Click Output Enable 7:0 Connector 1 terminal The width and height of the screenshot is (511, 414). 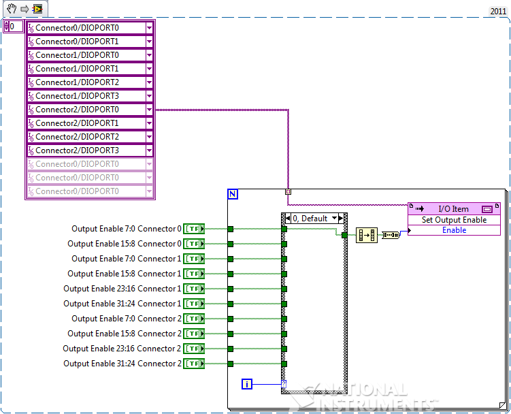tap(194, 259)
